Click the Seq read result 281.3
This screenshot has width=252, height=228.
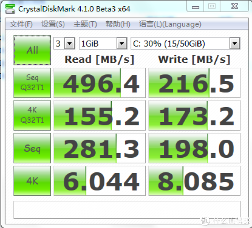(x=100, y=148)
